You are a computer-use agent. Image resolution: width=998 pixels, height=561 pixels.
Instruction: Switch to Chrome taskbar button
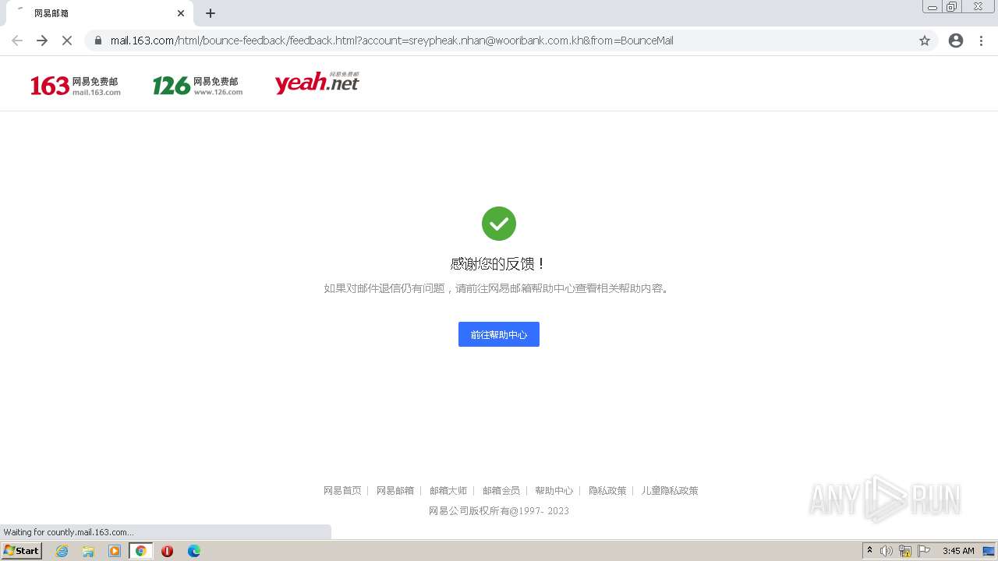(140, 551)
